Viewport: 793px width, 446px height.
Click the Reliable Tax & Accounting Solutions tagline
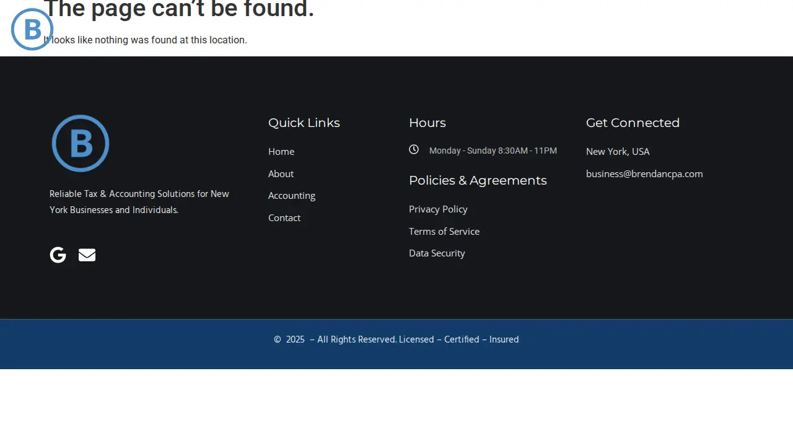pos(139,202)
